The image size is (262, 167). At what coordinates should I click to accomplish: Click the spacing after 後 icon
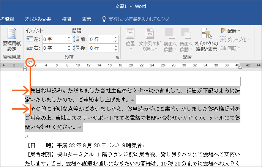click(x=76, y=48)
